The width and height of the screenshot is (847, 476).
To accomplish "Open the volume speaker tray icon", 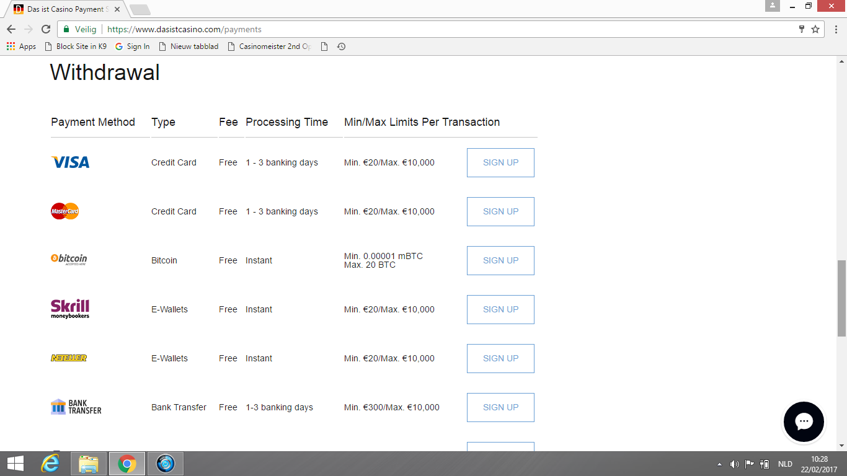I will [x=735, y=464].
